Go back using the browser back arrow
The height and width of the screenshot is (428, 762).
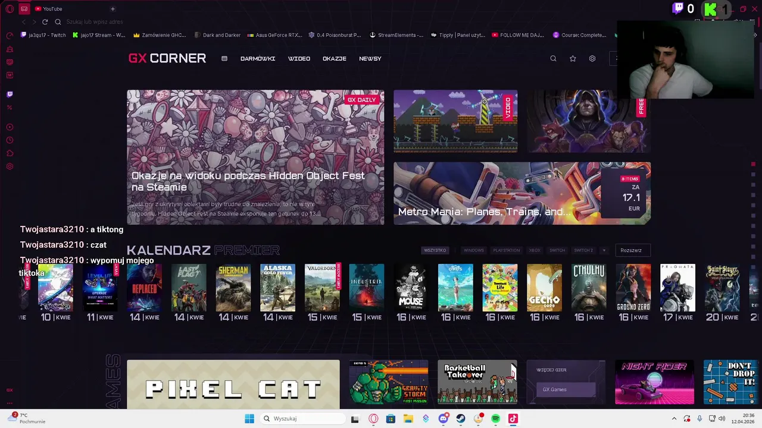[x=24, y=22]
